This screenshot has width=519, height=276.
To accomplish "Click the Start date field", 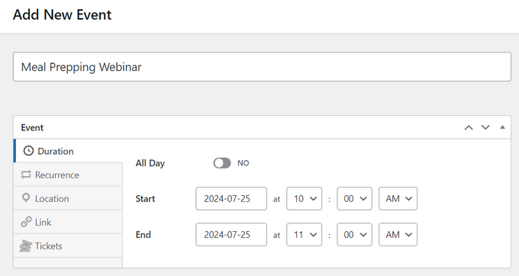I will 231,199.
